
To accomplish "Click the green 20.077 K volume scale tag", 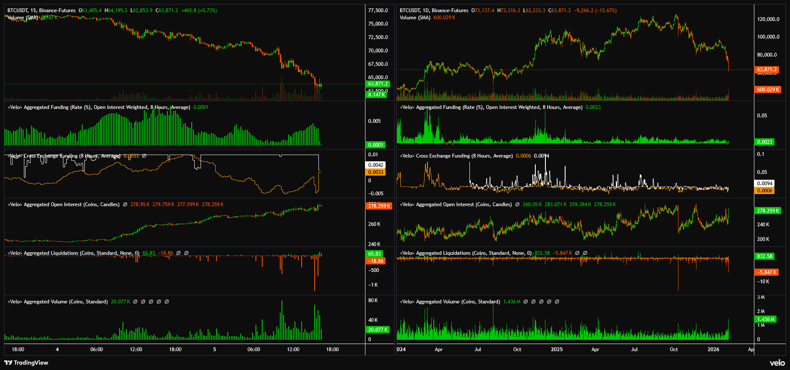I will pyautogui.click(x=378, y=330).
